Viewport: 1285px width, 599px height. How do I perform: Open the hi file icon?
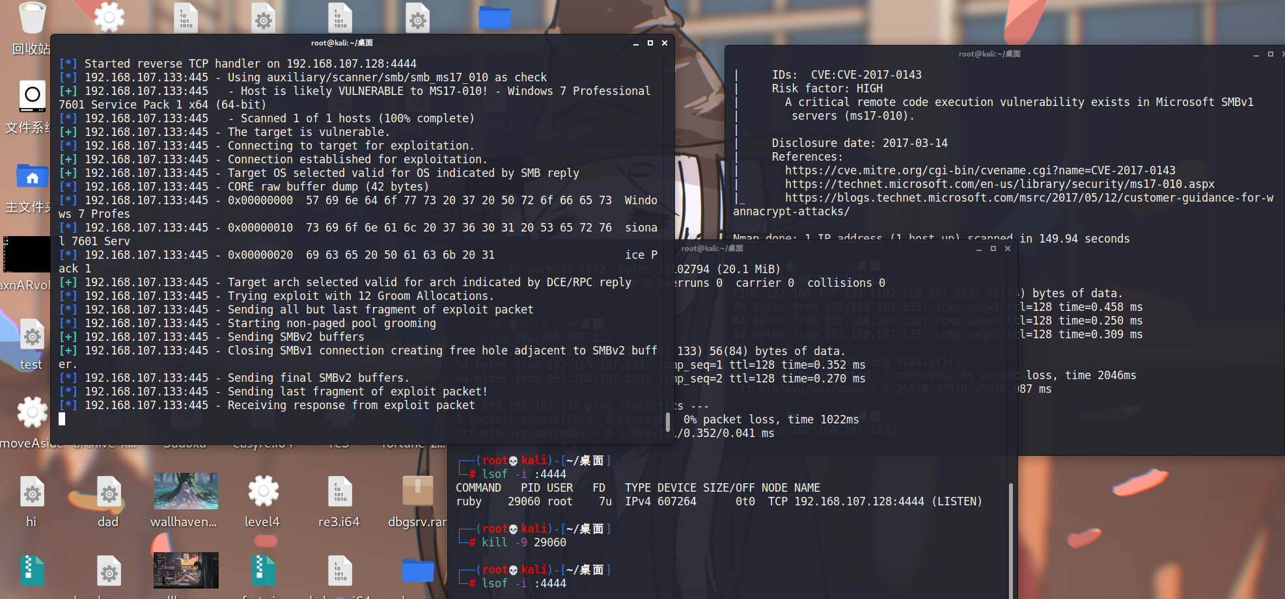click(x=31, y=492)
